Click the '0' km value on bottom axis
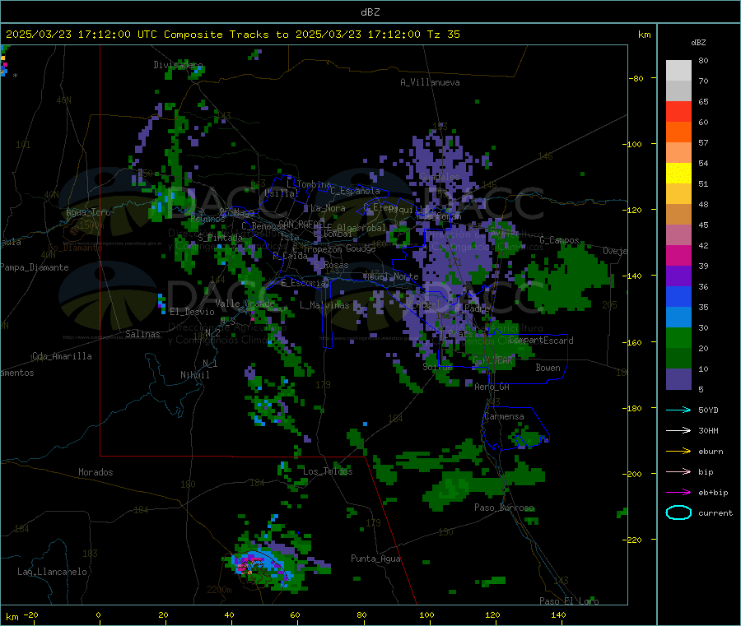Screen dimensions: 741x626 98,614
